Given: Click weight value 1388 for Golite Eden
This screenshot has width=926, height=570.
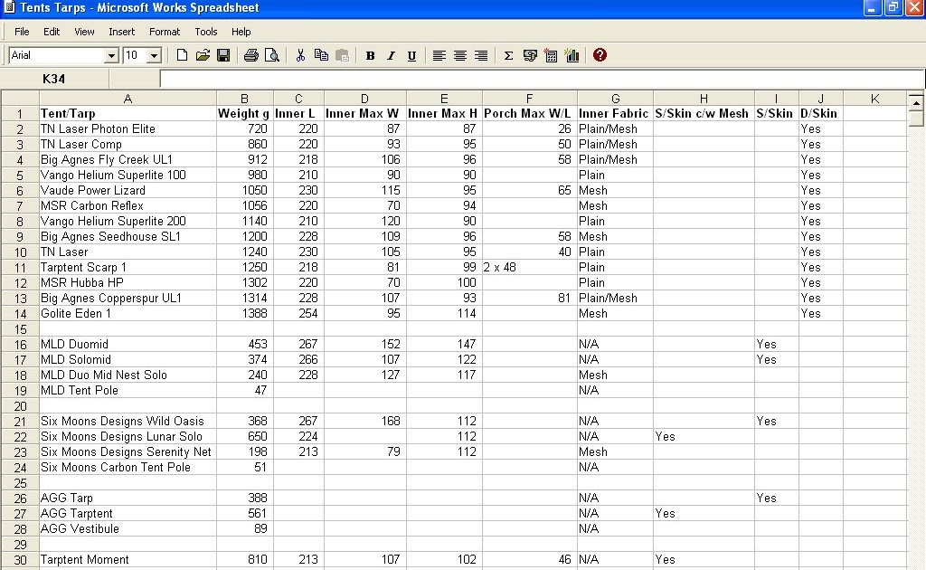Looking at the screenshot, I should (244, 313).
